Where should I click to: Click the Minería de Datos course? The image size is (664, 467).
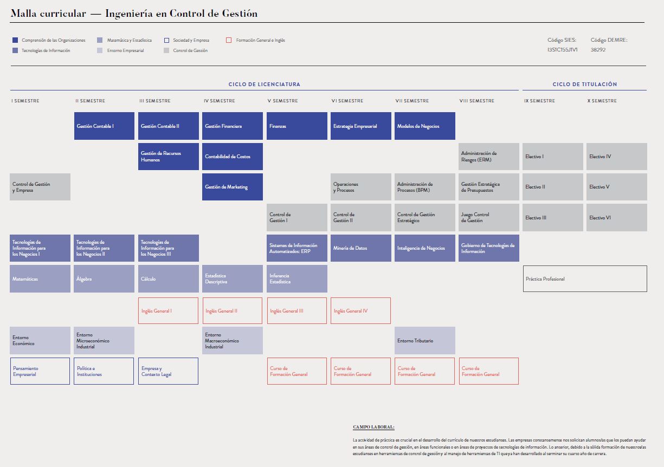tap(361, 248)
